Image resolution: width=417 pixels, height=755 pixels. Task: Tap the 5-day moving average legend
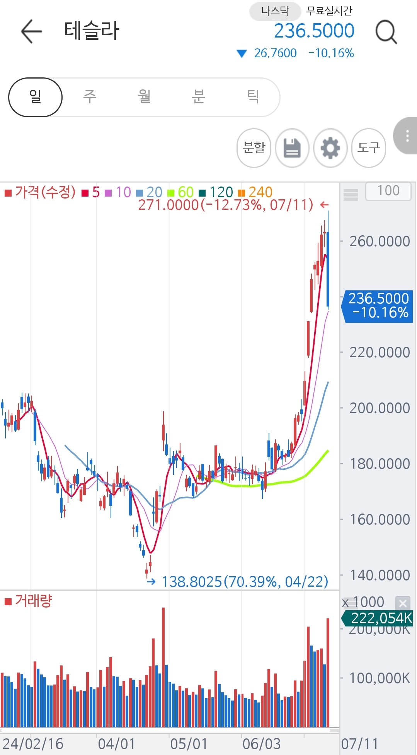pyautogui.click(x=91, y=192)
